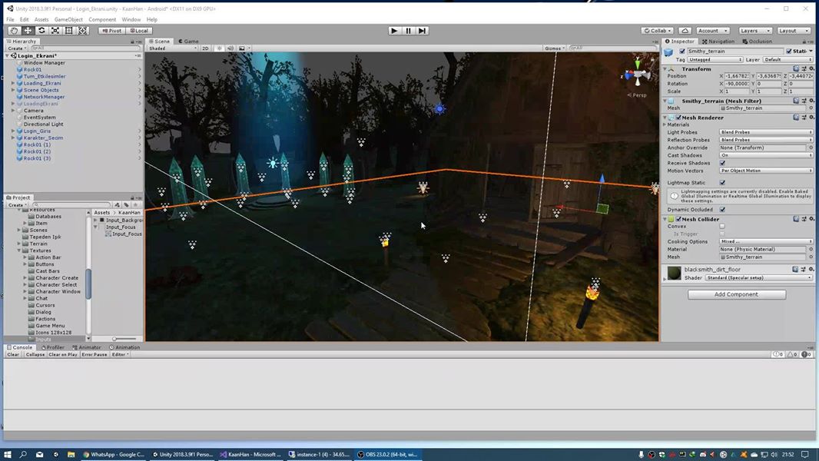The width and height of the screenshot is (819, 461).
Task: Select the combined Transform tool
Action: (82, 31)
